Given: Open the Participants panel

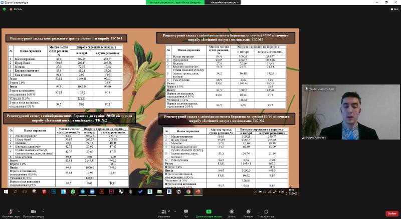Looking at the screenshot, I should tap(164, 213).
